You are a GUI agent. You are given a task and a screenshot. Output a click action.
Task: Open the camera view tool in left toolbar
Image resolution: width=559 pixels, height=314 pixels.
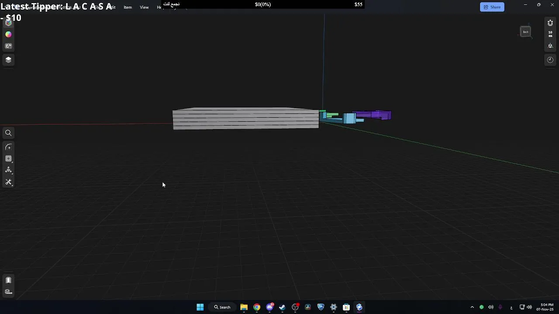click(x=8, y=46)
